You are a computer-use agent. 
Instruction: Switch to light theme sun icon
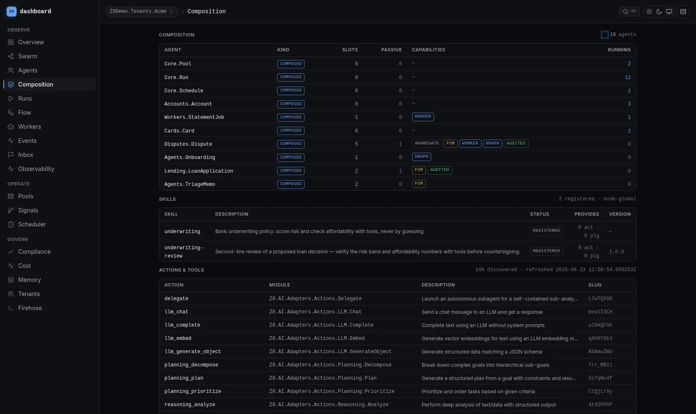coord(649,12)
